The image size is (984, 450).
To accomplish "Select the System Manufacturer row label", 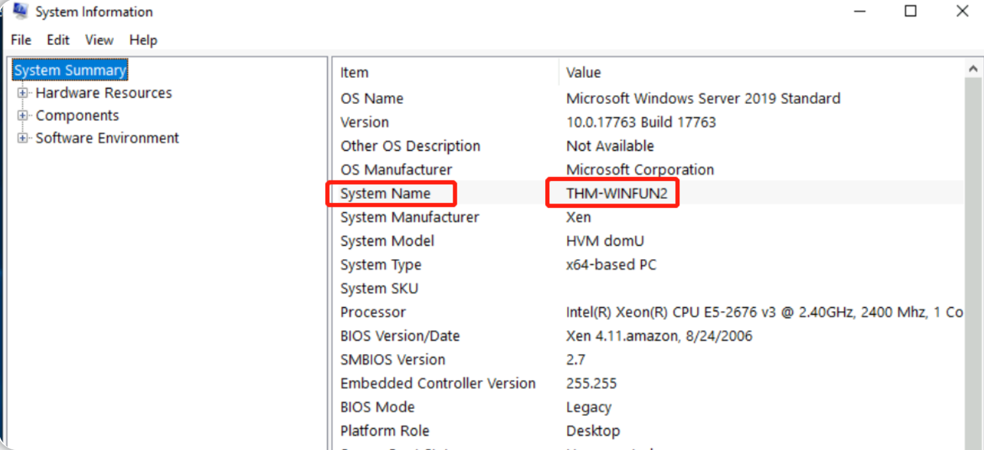I will pos(410,217).
